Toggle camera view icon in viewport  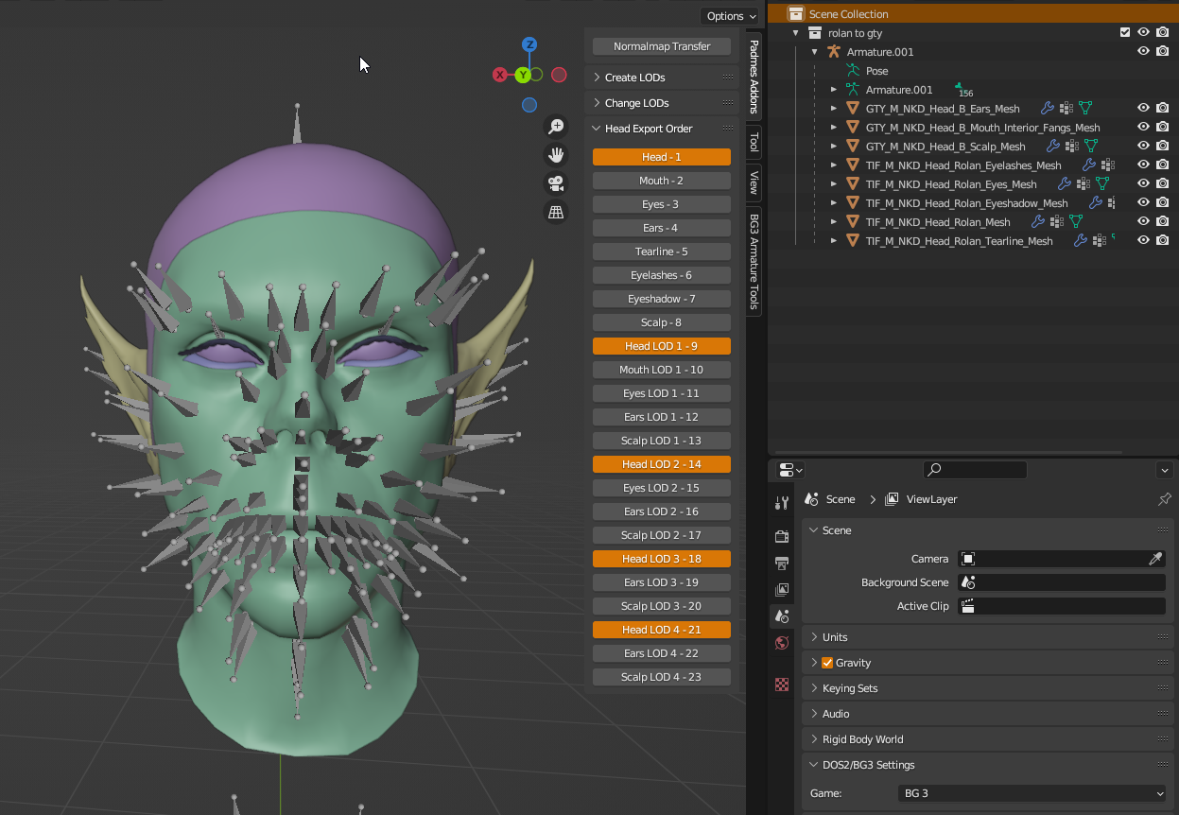pos(556,183)
